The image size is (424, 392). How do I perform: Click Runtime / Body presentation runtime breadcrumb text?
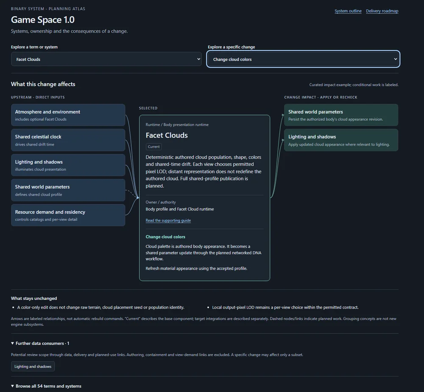pos(177,124)
